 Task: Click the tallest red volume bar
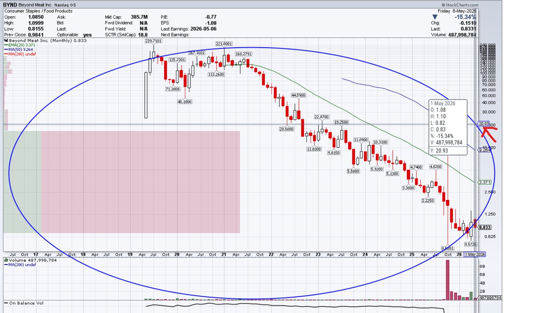pyautogui.click(x=447, y=280)
